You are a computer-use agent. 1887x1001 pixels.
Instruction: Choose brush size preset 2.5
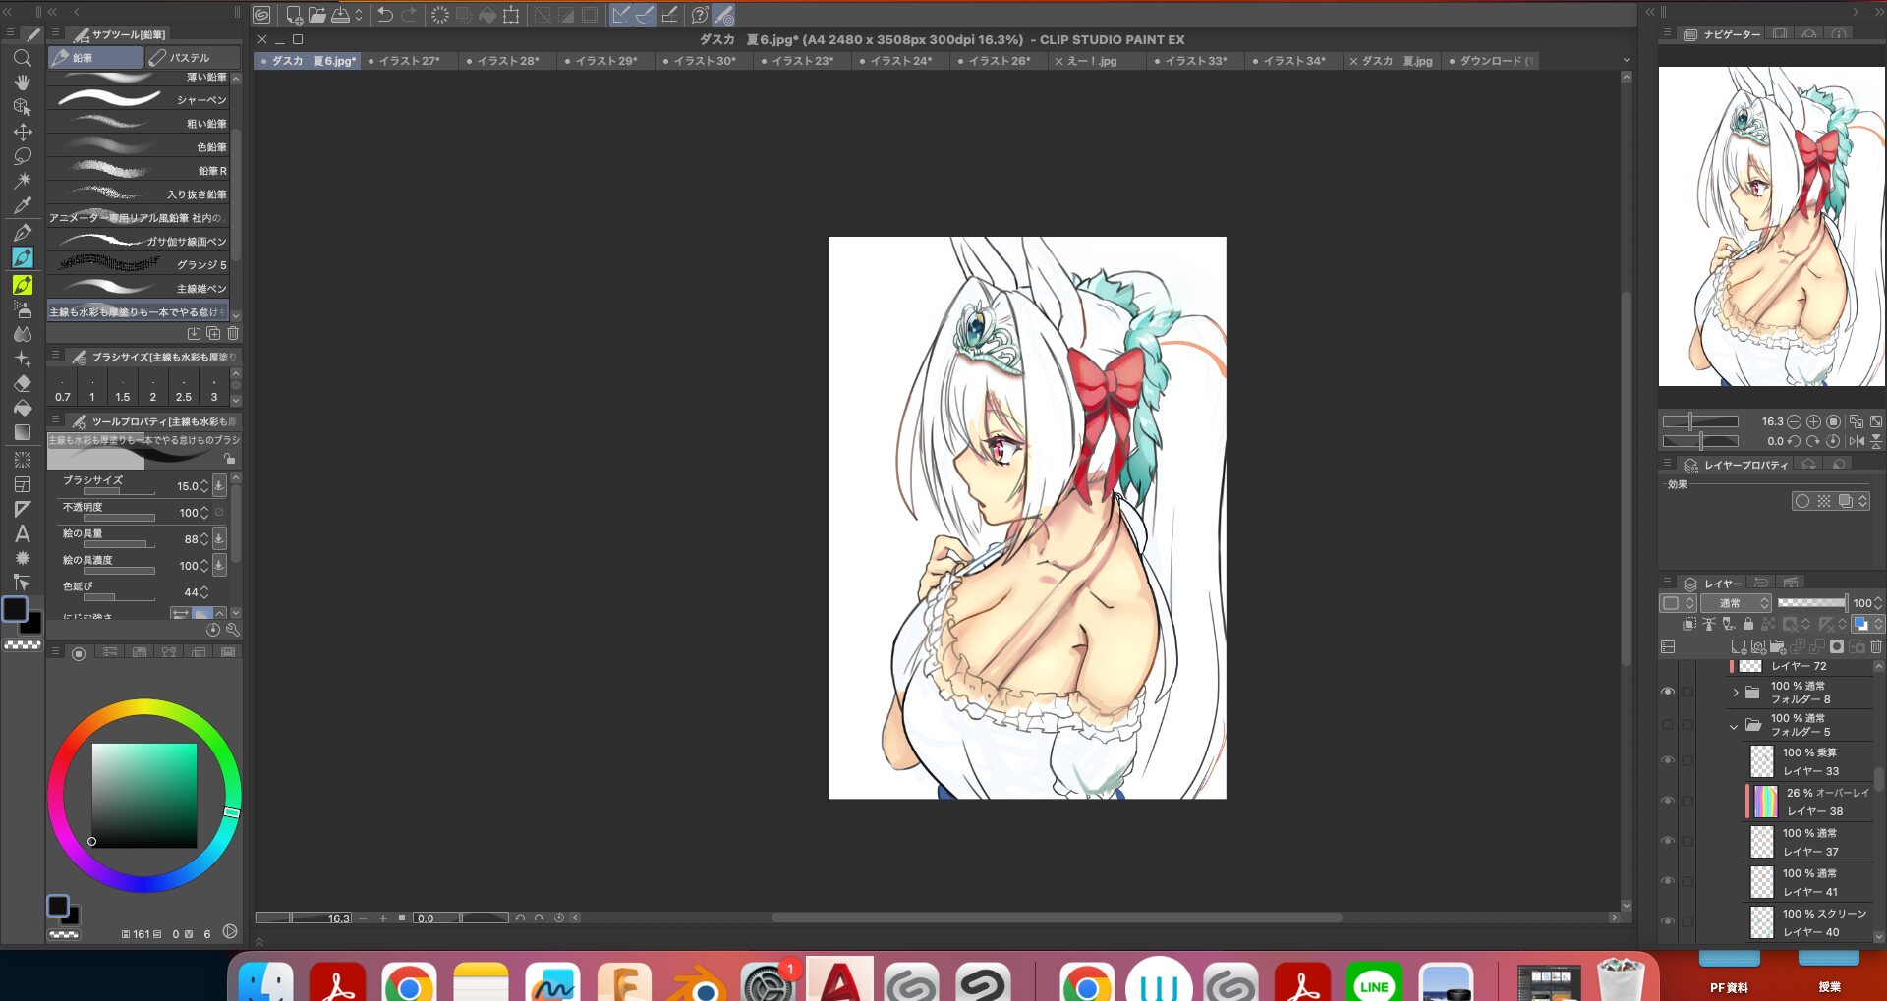[184, 389]
